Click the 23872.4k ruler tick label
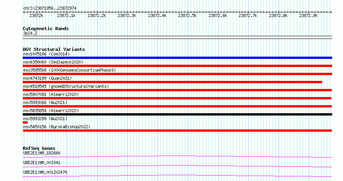The height and width of the screenshot is (181, 343). [157, 16]
